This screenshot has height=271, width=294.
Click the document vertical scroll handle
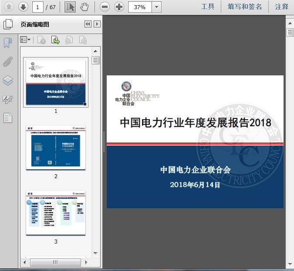coord(290,32)
